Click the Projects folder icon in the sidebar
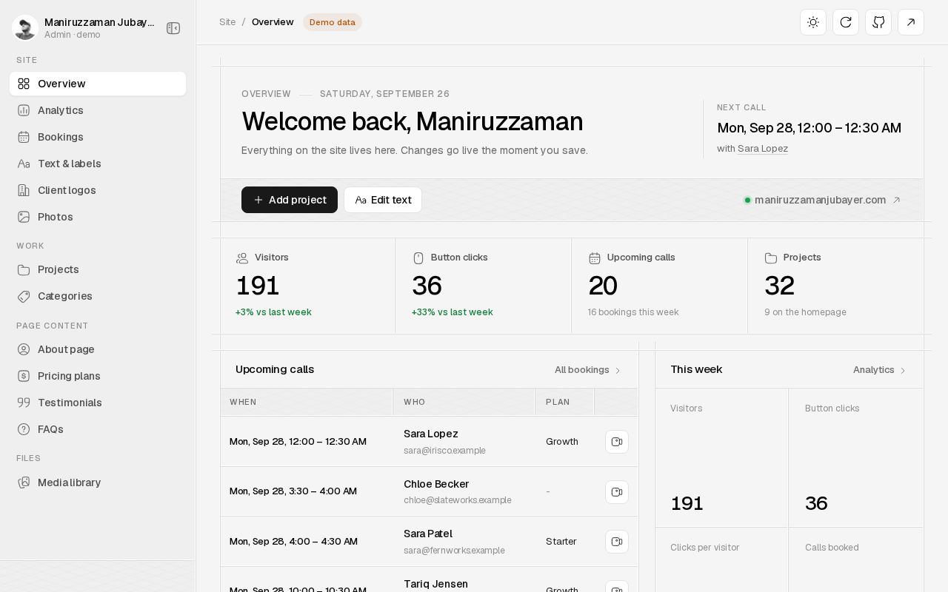Viewport: 948px width, 592px height. pyautogui.click(x=24, y=269)
